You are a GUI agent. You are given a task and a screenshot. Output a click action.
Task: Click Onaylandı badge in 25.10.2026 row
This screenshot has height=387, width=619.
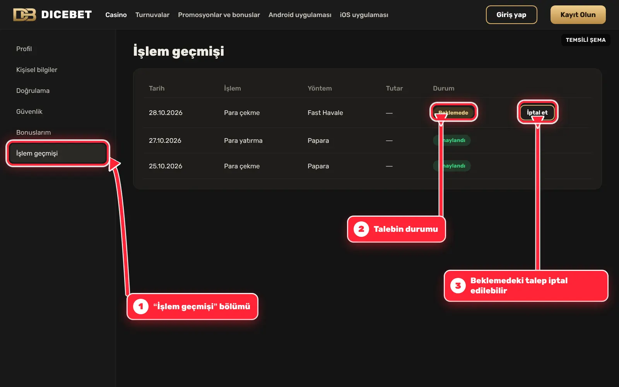point(452,166)
